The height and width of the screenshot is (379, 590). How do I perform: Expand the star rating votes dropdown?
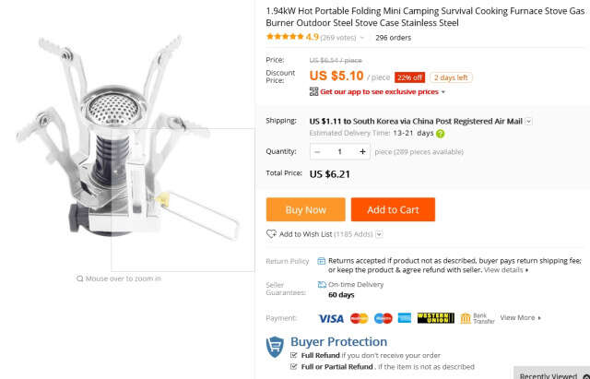coord(362,38)
